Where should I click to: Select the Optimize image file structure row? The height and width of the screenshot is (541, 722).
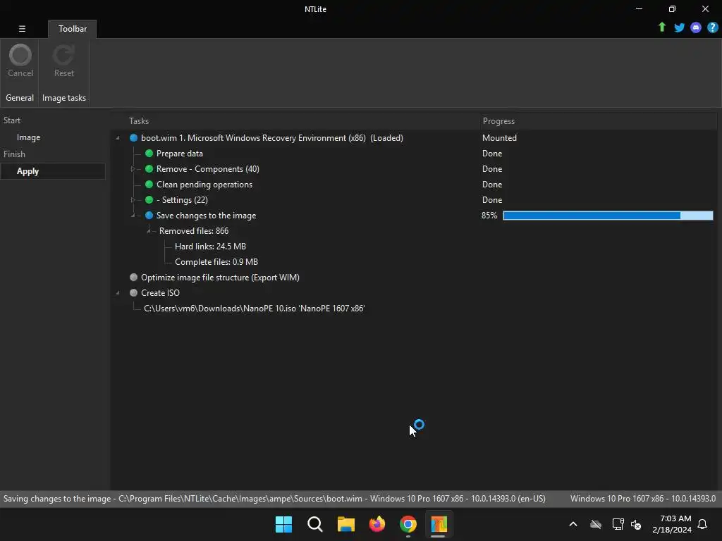[220, 278]
